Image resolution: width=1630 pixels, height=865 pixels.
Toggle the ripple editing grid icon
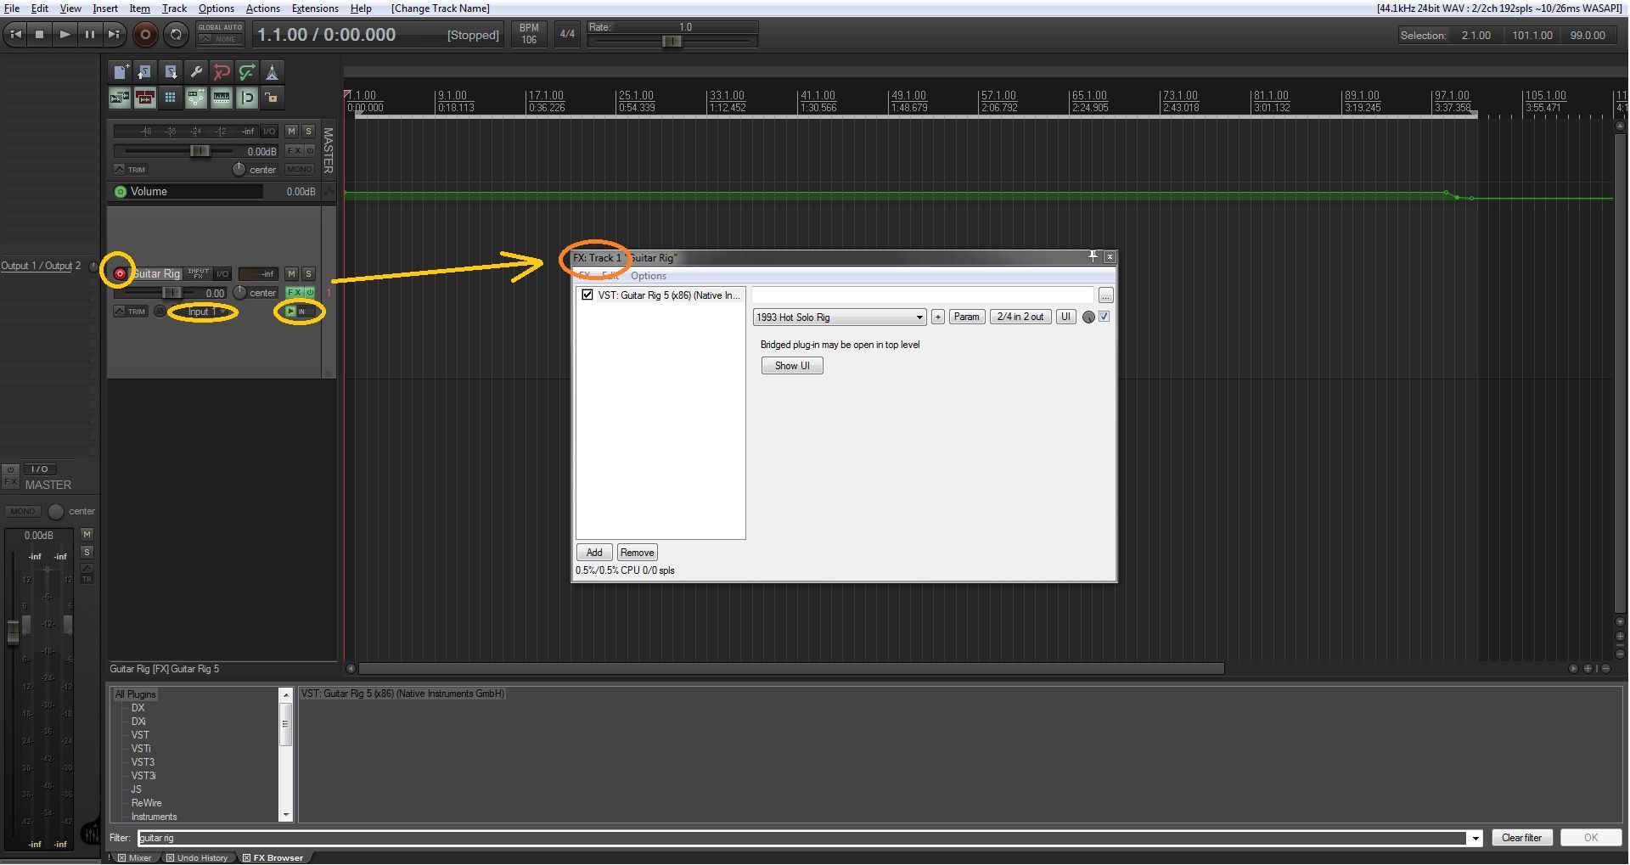click(171, 98)
